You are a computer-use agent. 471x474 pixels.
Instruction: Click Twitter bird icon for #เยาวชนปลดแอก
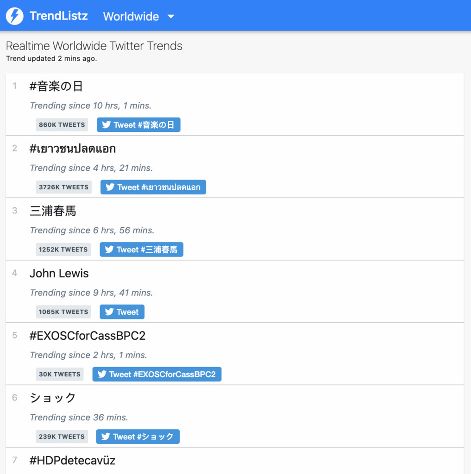click(110, 187)
